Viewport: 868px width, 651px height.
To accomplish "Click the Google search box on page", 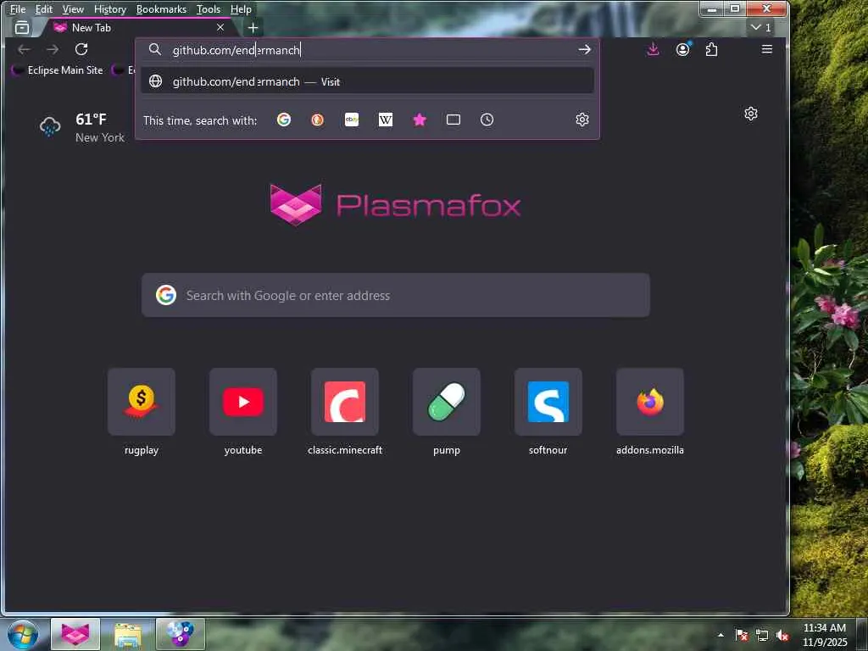I will click(395, 295).
